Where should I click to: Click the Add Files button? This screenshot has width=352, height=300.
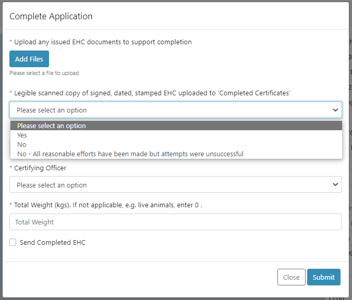pos(29,59)
